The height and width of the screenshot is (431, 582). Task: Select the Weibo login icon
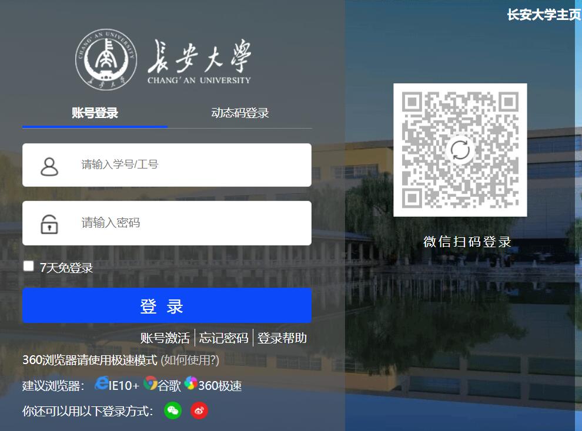point(199,410)
